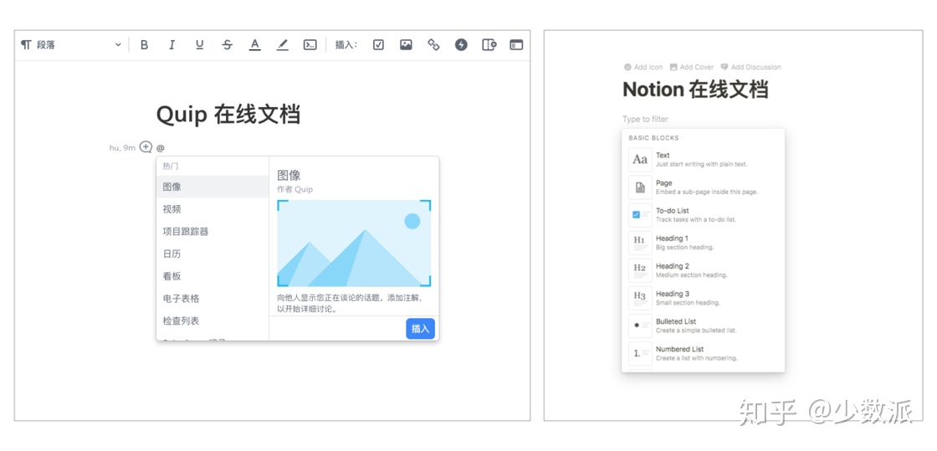Apply strikethrough formatting in Quip toolbar
Viewport: 937px width, 451px height.
coord(227,45)
